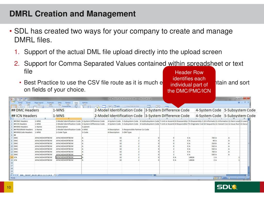This screenshot has width=264, height=198.
Task: Open sheet tab DML_CH107_04.03.2012.12.13.24.9
Action: 36,175
